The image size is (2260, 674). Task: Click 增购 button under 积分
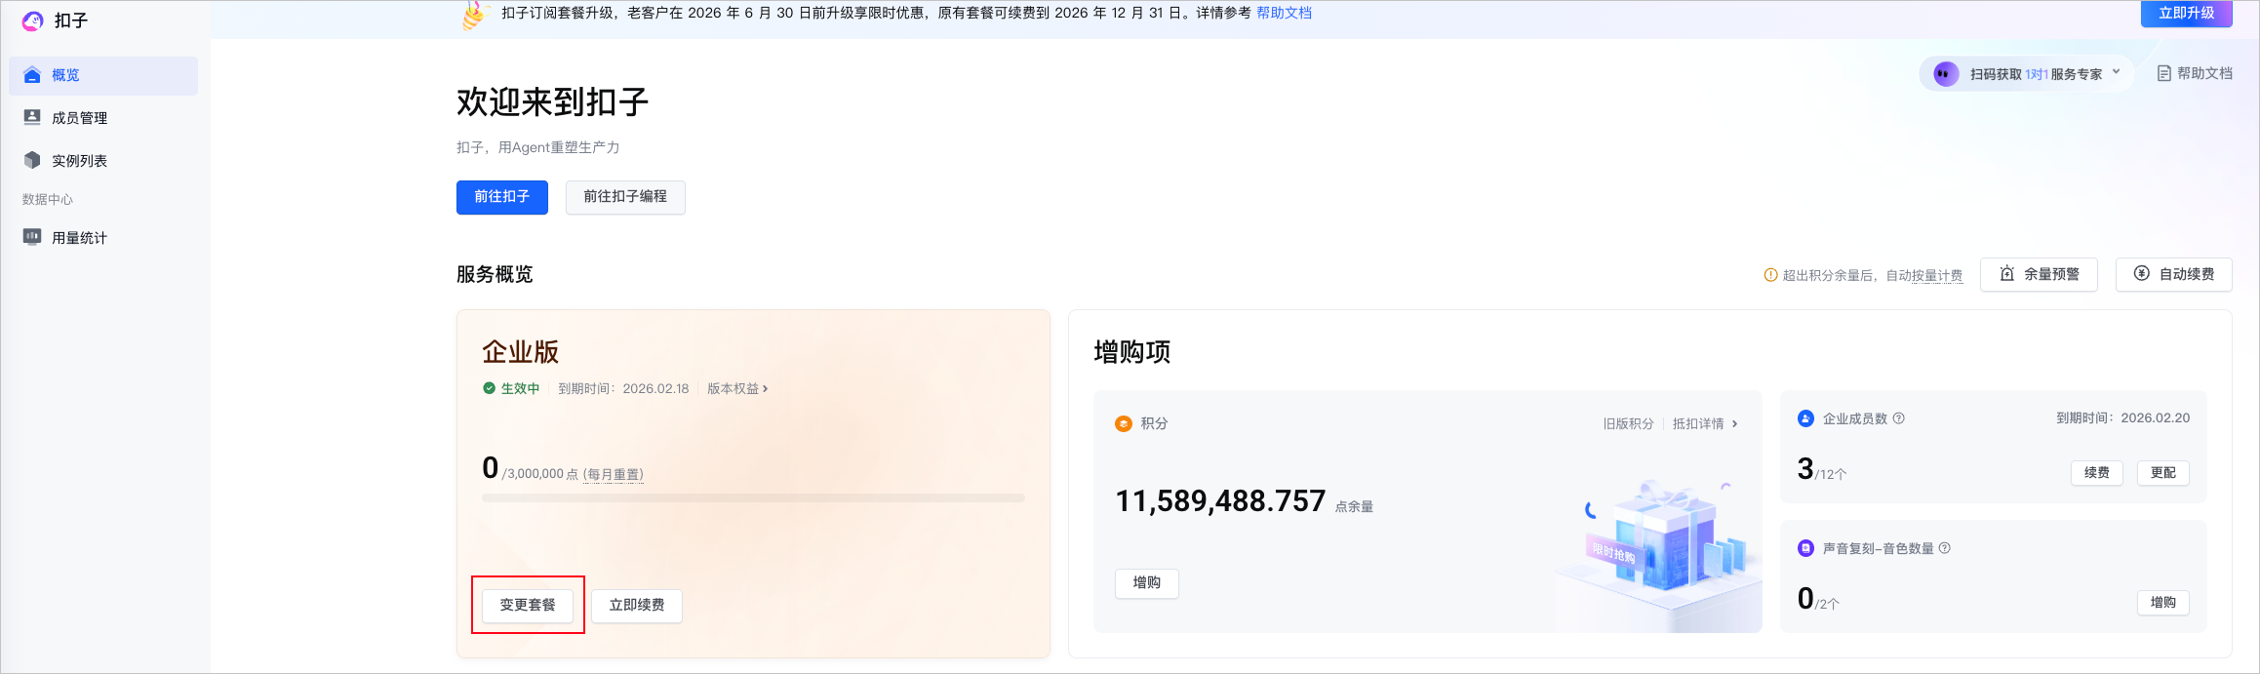tap(1147, 583)
